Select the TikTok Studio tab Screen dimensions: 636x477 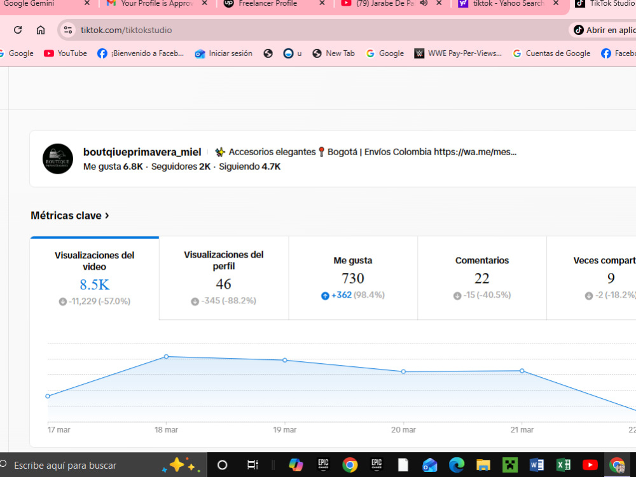[606, 3]
